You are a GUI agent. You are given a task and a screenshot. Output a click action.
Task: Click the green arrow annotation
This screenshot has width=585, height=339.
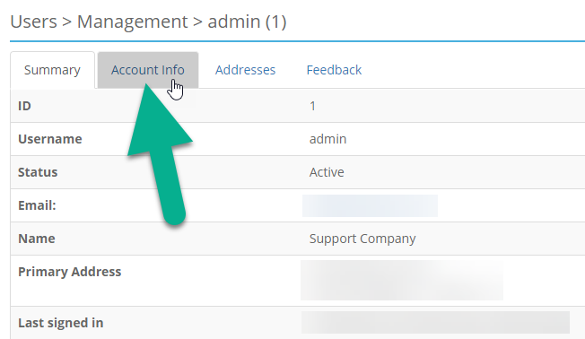click(161, 155)
